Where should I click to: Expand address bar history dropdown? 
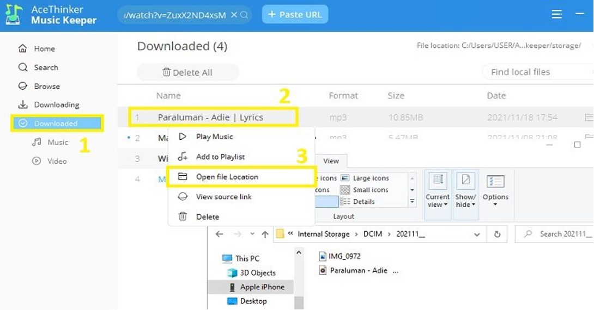477,234
